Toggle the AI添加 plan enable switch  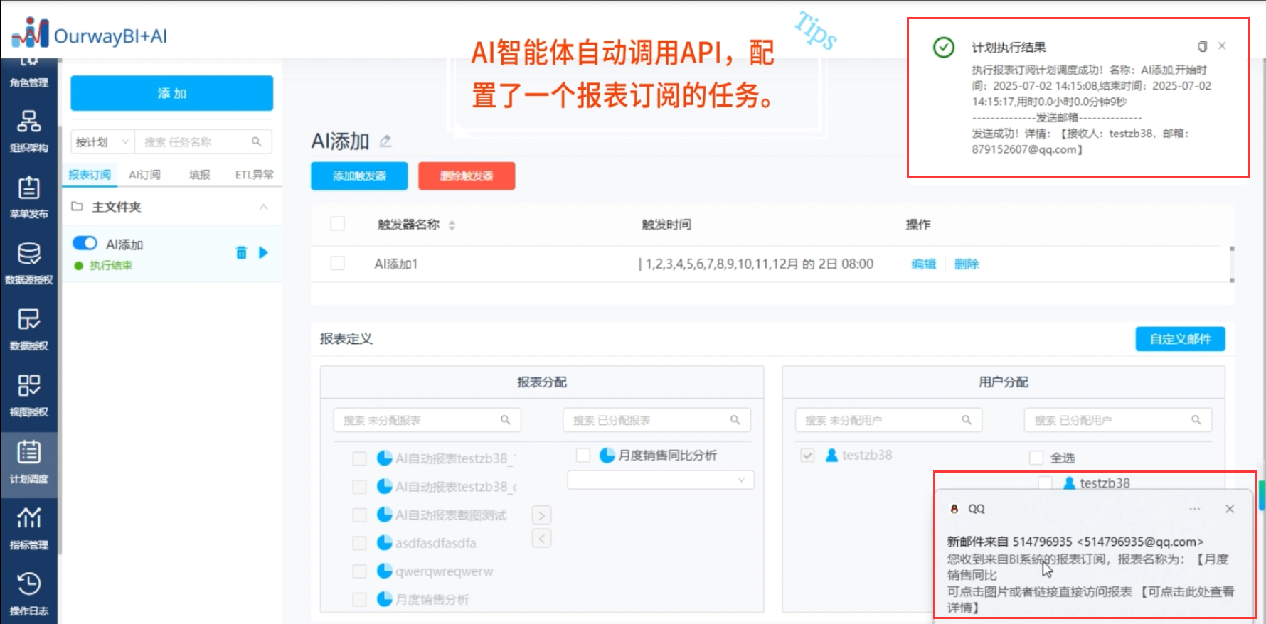click(x=85, y=244)
